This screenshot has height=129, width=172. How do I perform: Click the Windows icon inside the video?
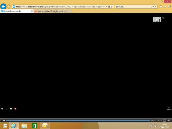(2, 109)
